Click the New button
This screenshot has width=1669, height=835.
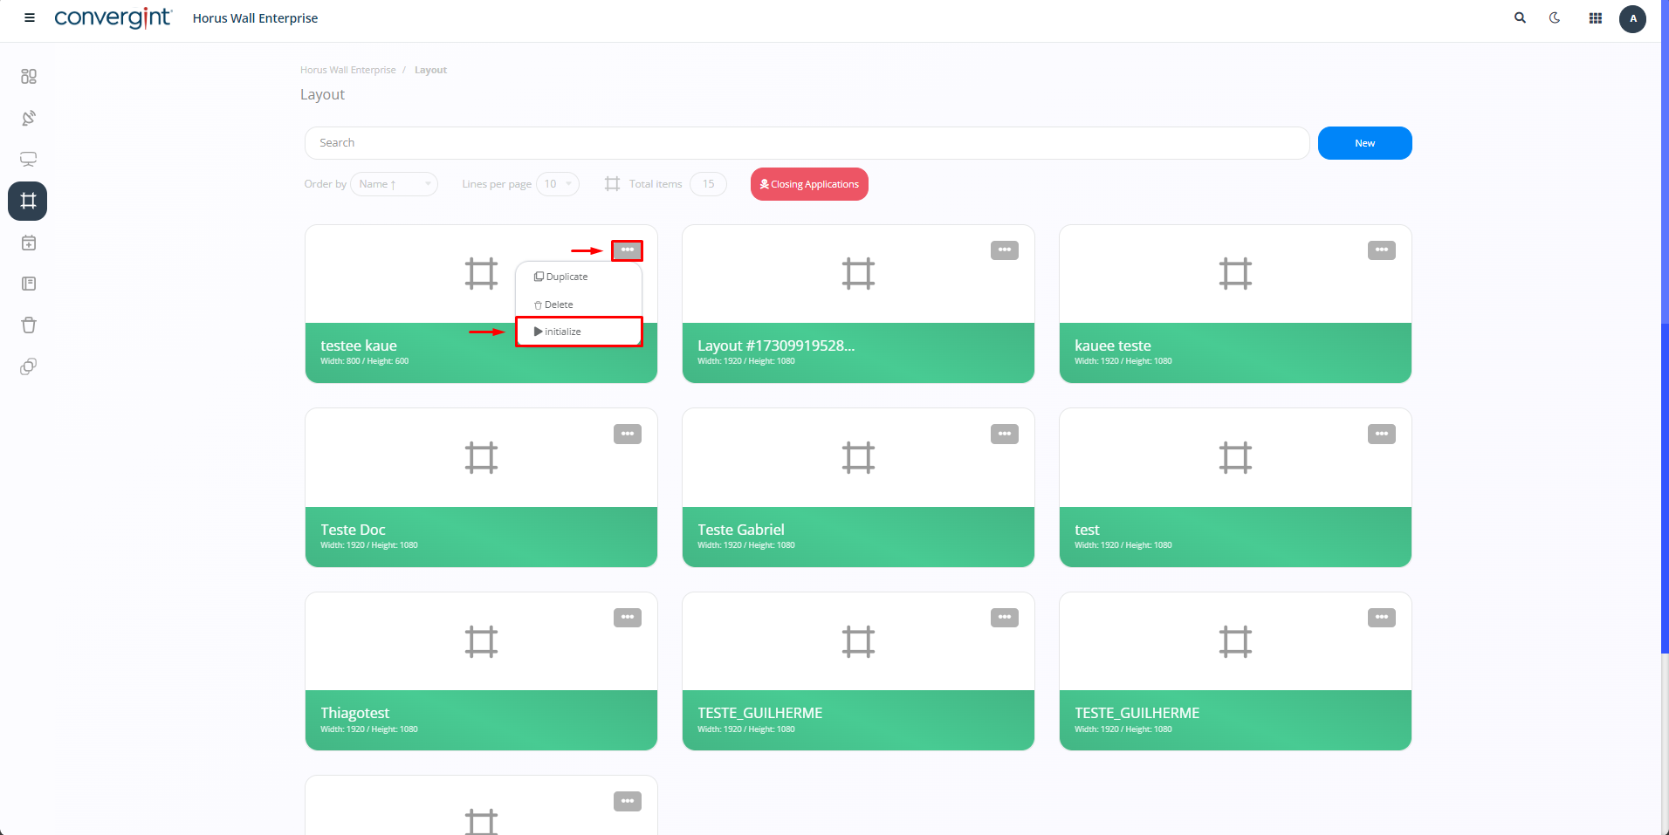pyautogui.click(x=1364, y=143)
